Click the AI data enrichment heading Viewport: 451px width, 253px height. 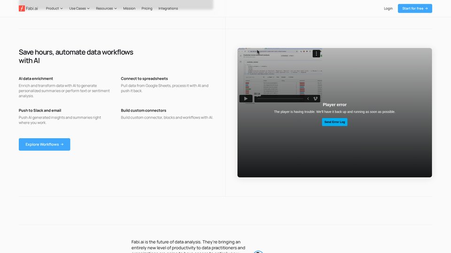point(36,79)
